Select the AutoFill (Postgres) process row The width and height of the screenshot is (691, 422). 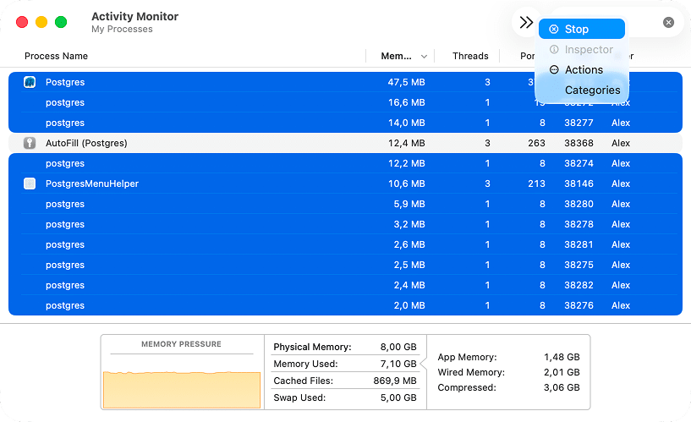pyautogui.click(x=254, y=144)
